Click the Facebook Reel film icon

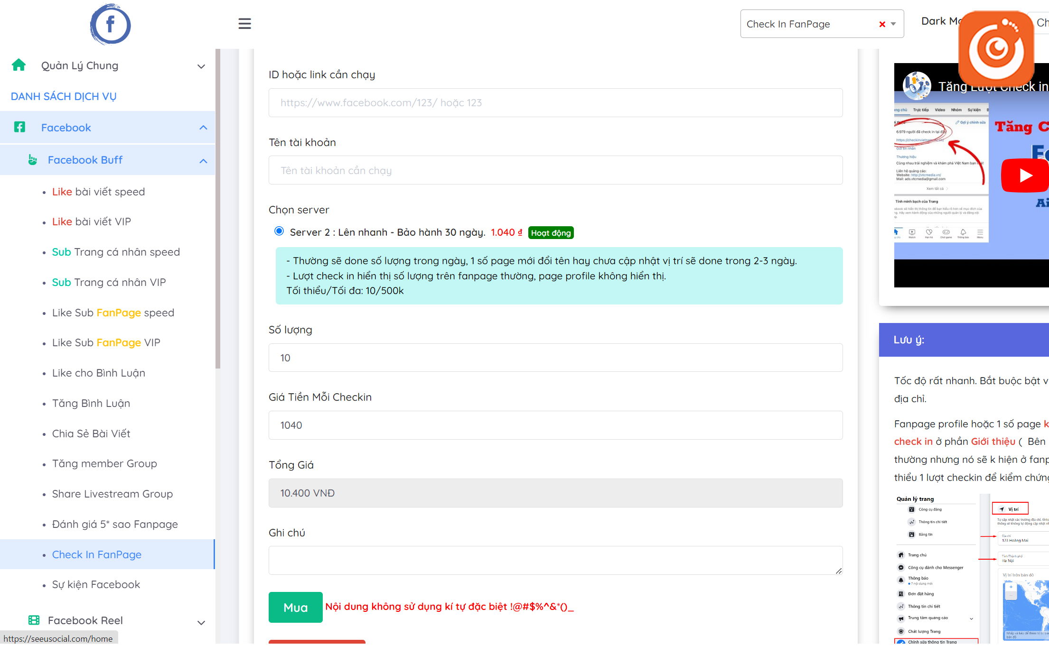[x=34, y=620]
